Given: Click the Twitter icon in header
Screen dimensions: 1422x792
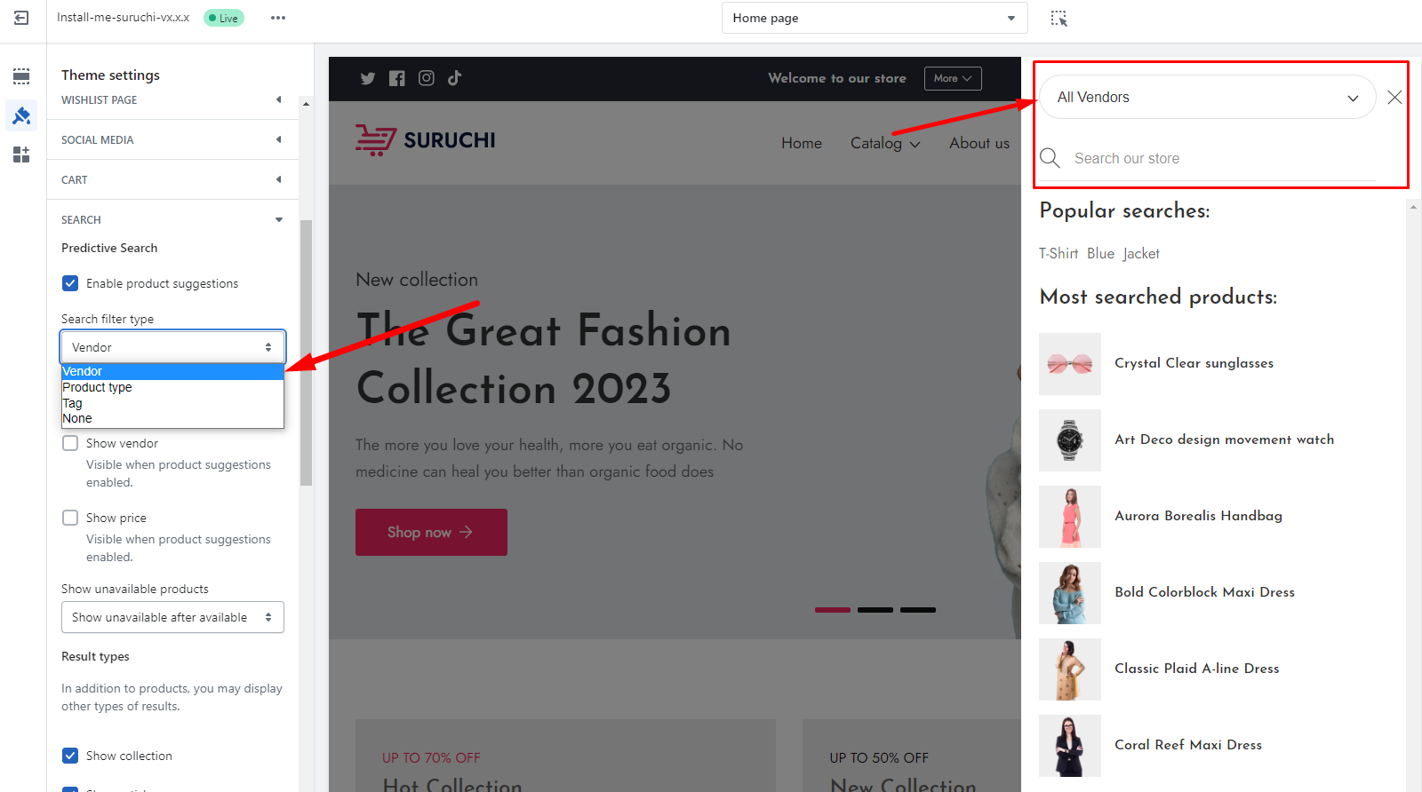Looking at the screenshot, I should coord(368,78).
